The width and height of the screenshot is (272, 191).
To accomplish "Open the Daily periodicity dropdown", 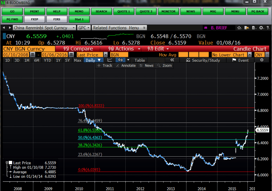I will (x=94, y=60).
